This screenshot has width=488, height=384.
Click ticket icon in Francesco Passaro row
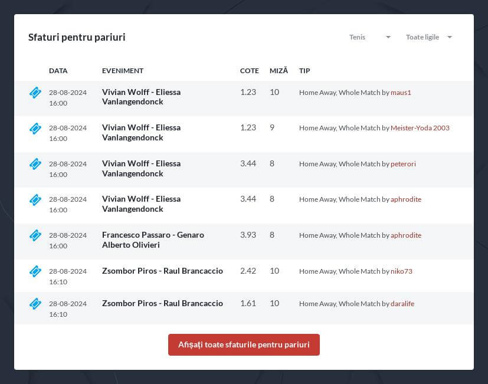pos(35,235)
